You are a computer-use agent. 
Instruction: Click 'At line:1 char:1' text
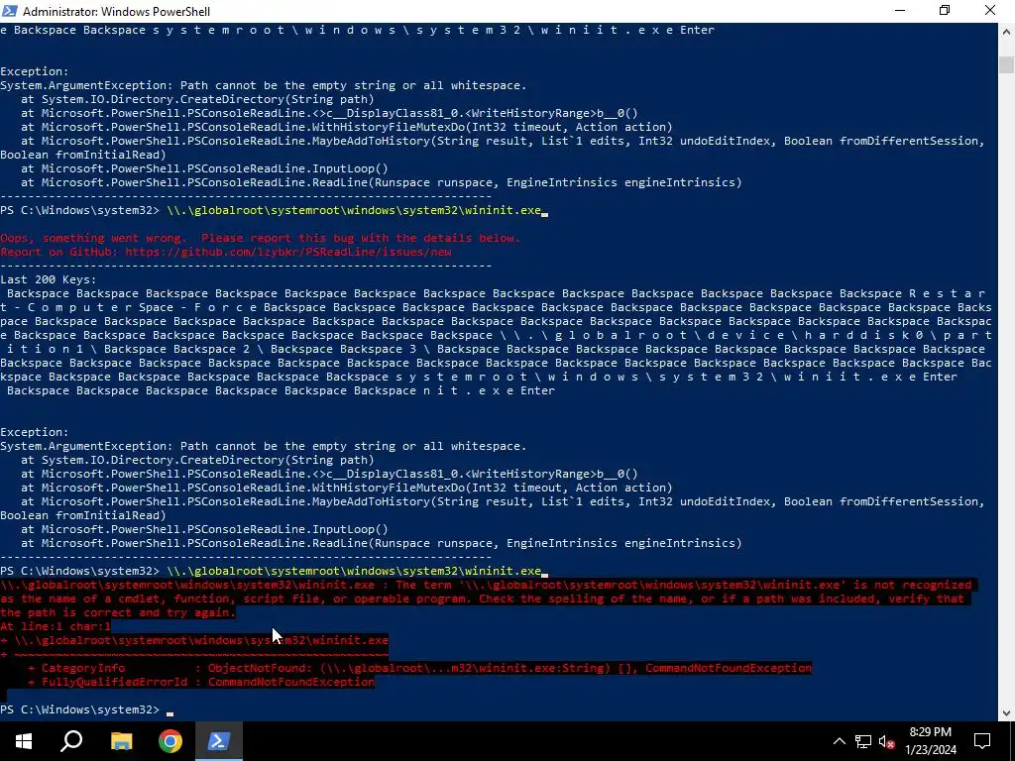click(56, 626)
